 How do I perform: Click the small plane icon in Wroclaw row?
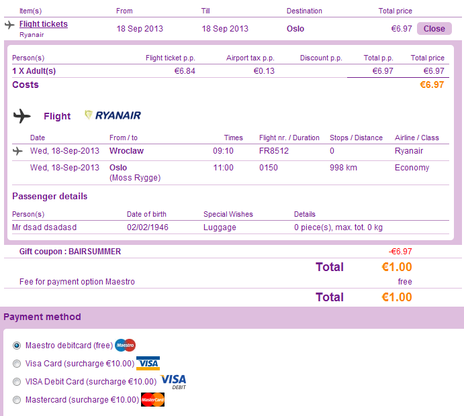point(18,151)
